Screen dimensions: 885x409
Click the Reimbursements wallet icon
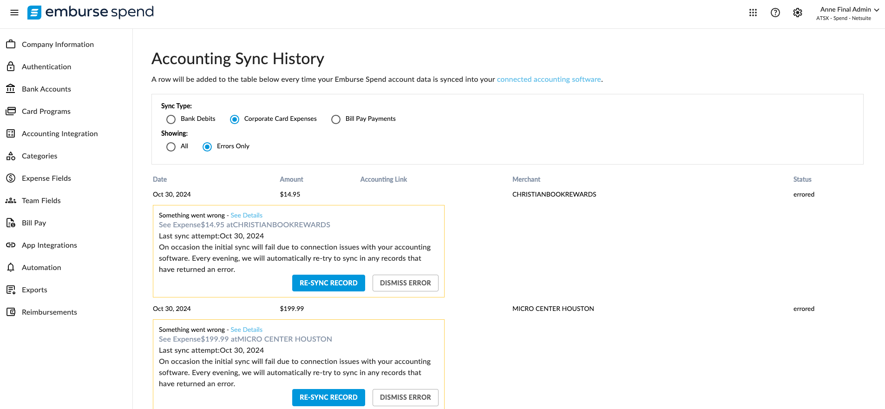coord(11,312)
